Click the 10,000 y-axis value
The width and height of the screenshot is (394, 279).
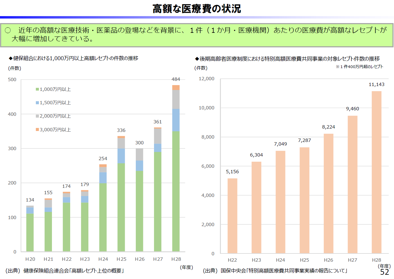click(x=207, y=108)
